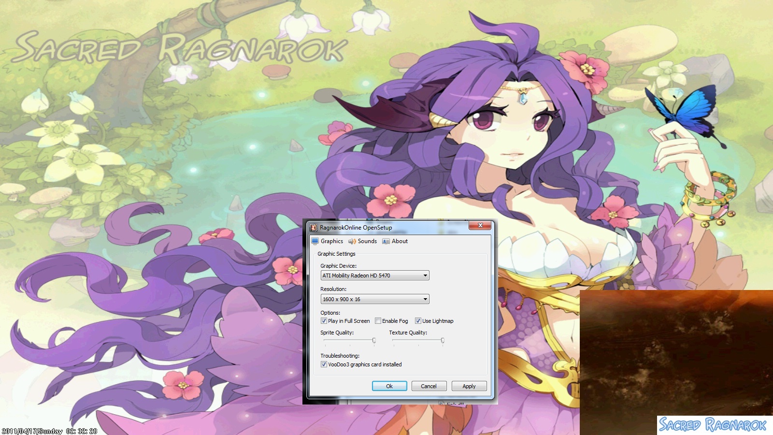
Task: Click the Sprite Quality slider handle
Action: click(374, 341)
